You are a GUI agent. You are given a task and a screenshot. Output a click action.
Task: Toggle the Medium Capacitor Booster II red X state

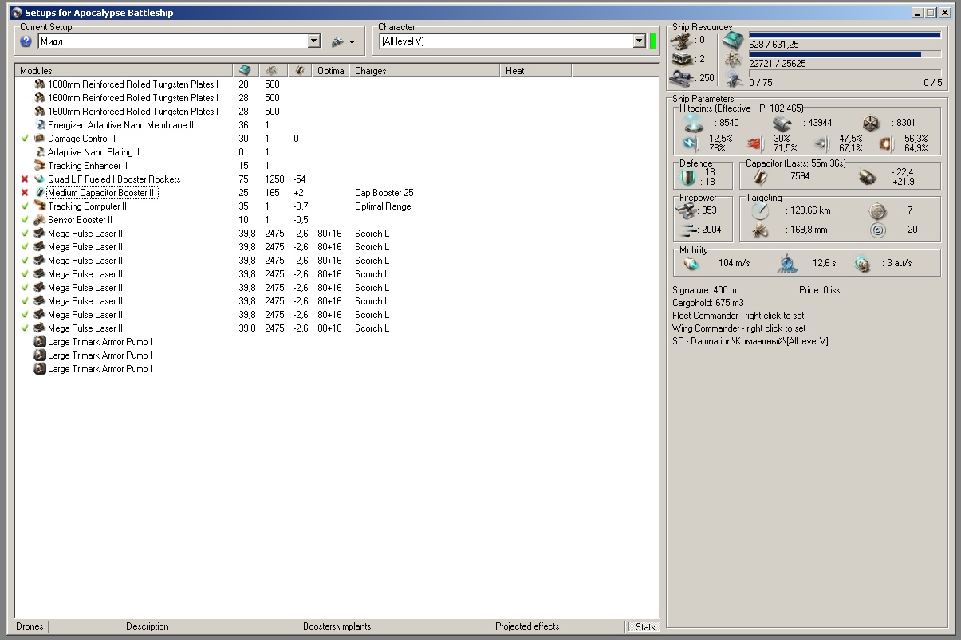coord(25,193)
